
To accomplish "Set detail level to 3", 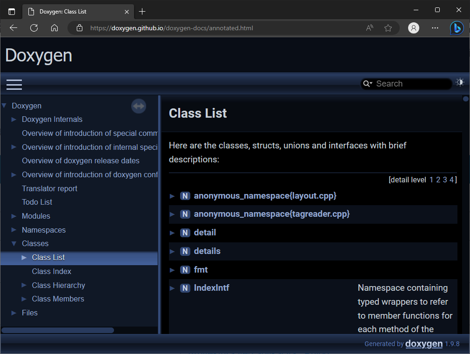I will (x=445, y=180).
